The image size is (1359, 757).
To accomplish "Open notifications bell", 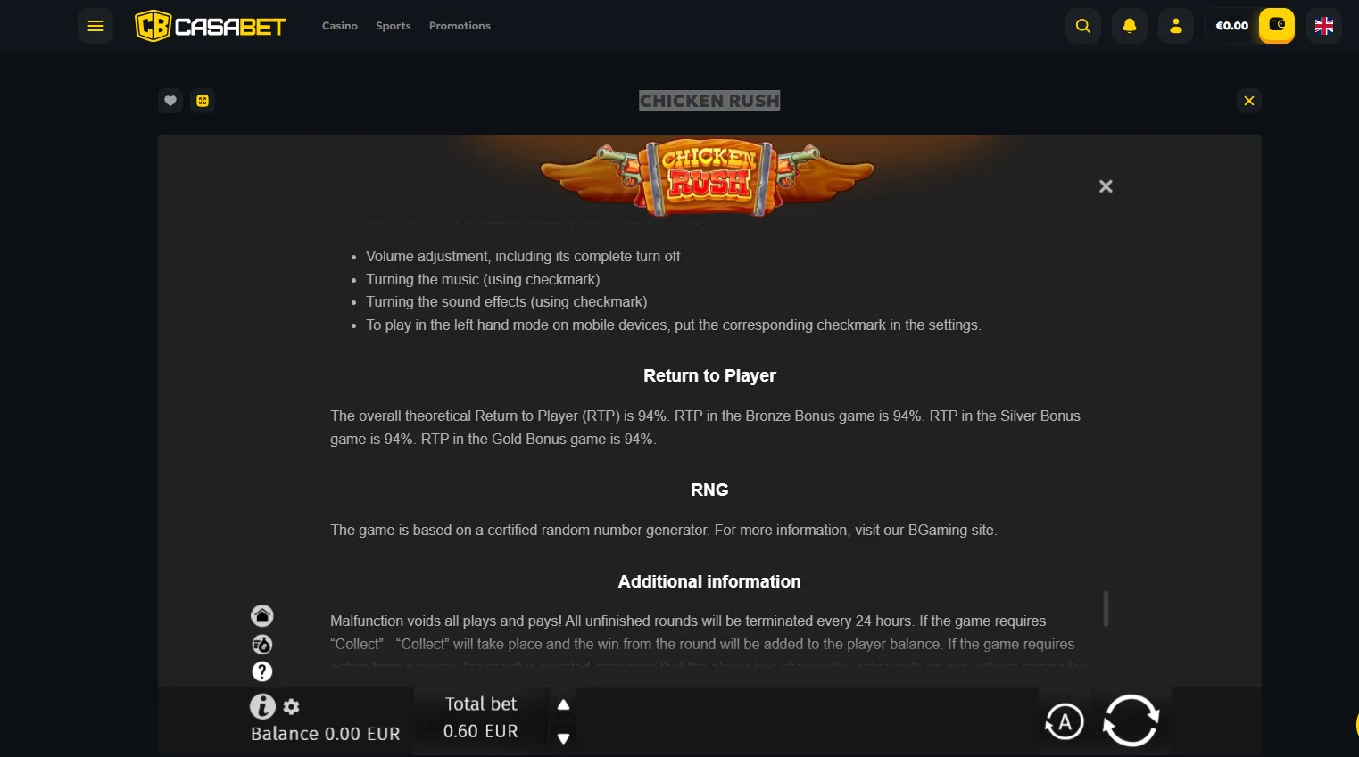I will (x=1130, y=26).
